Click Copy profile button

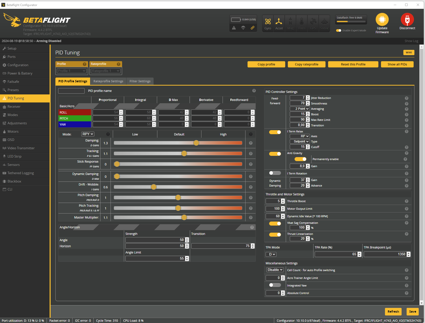[266, 64]
